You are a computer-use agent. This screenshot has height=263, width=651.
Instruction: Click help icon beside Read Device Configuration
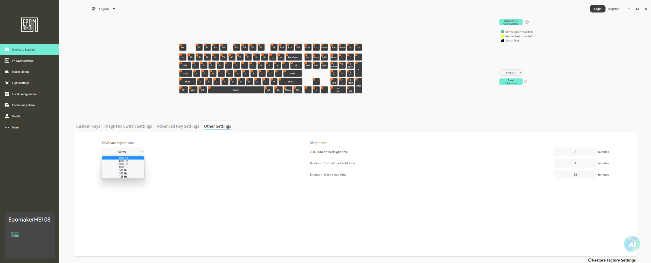point(527,22)
